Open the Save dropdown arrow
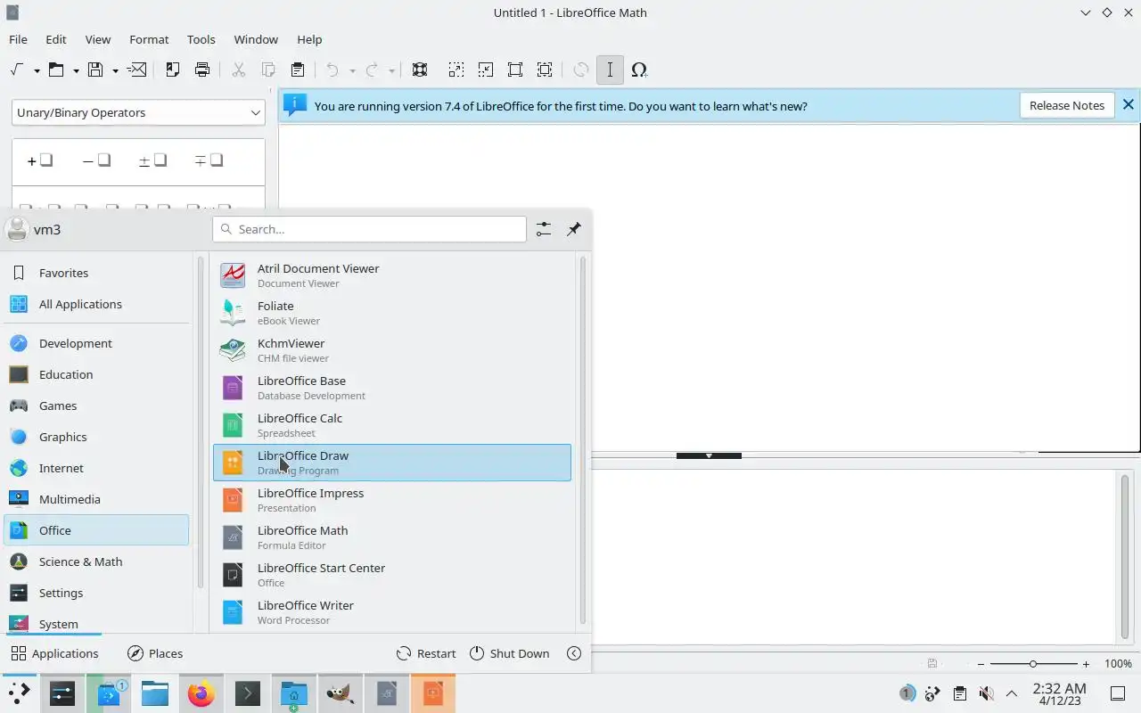Screen dimensions: 1141x713 (115, 70)
